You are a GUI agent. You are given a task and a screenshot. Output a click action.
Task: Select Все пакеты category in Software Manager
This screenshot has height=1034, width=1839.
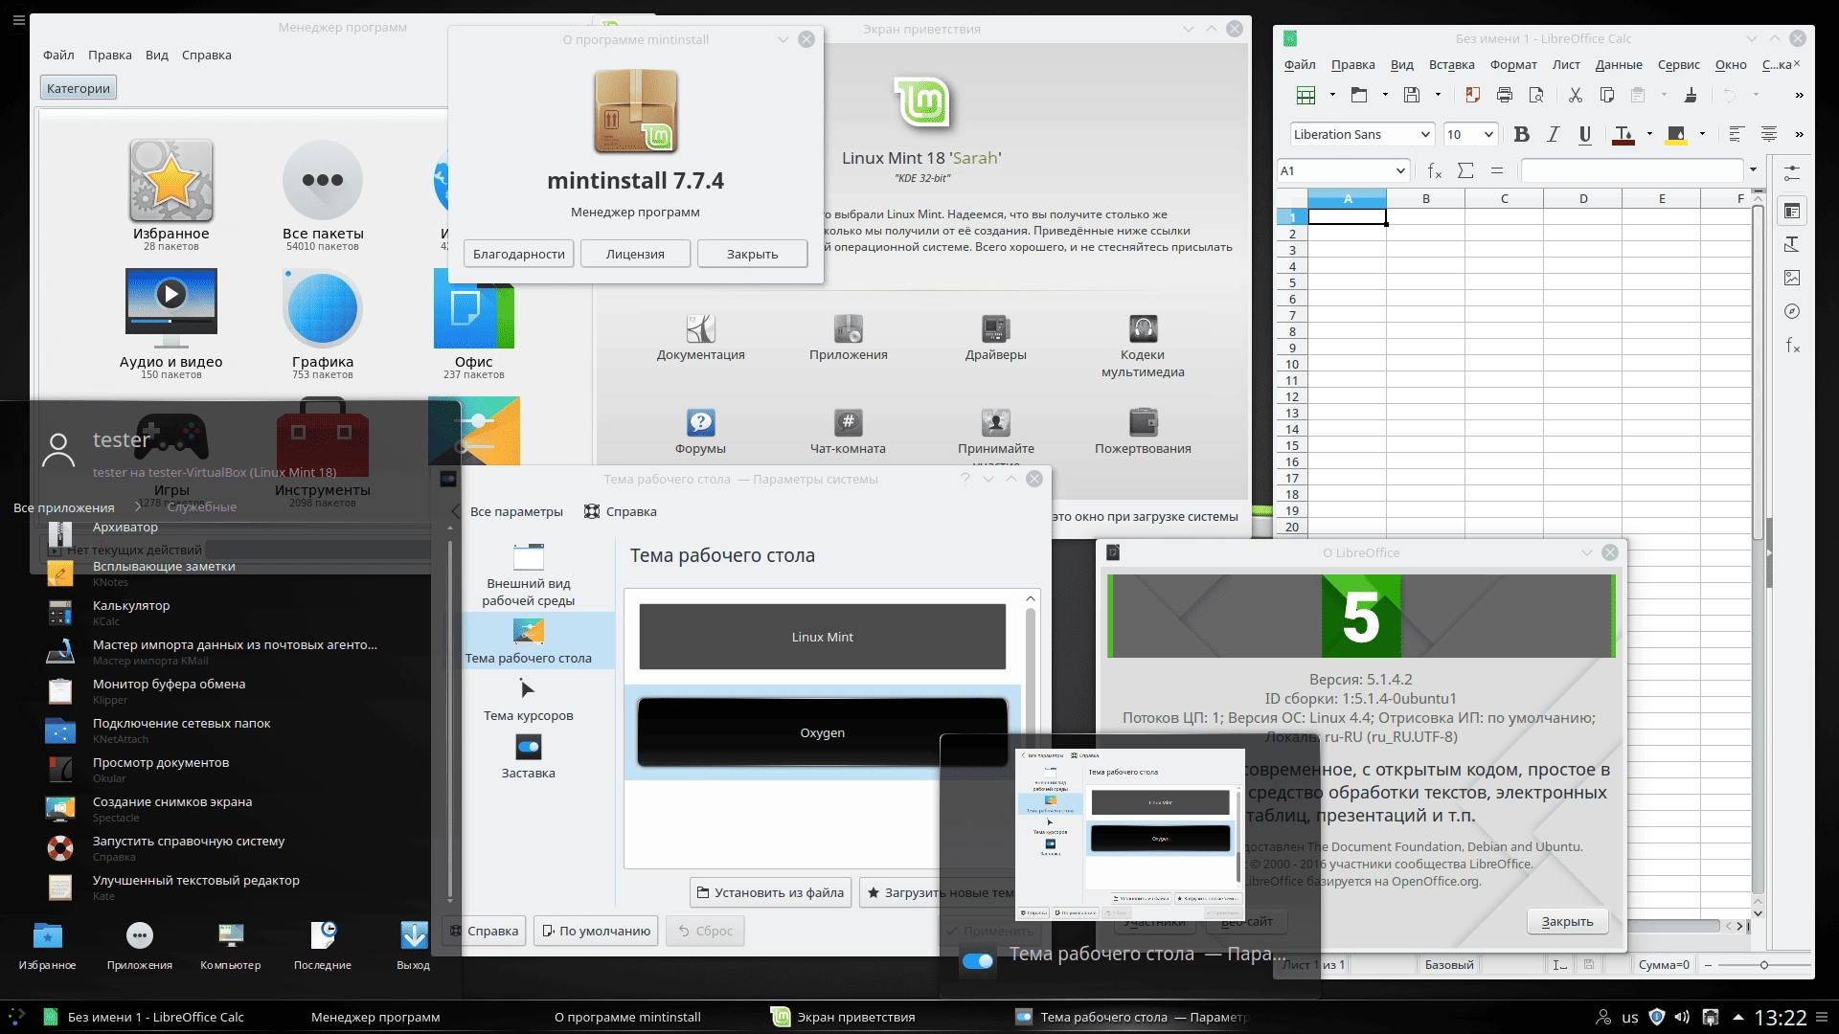coord(323,195)
